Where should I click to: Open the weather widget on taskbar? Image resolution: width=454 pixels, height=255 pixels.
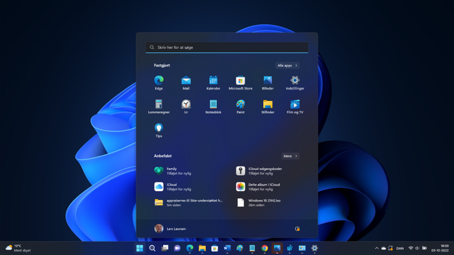point(18,248)
